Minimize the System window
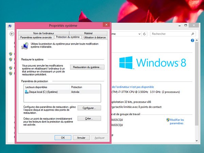Viewport: 204px width, 153px height. [180, 26]
